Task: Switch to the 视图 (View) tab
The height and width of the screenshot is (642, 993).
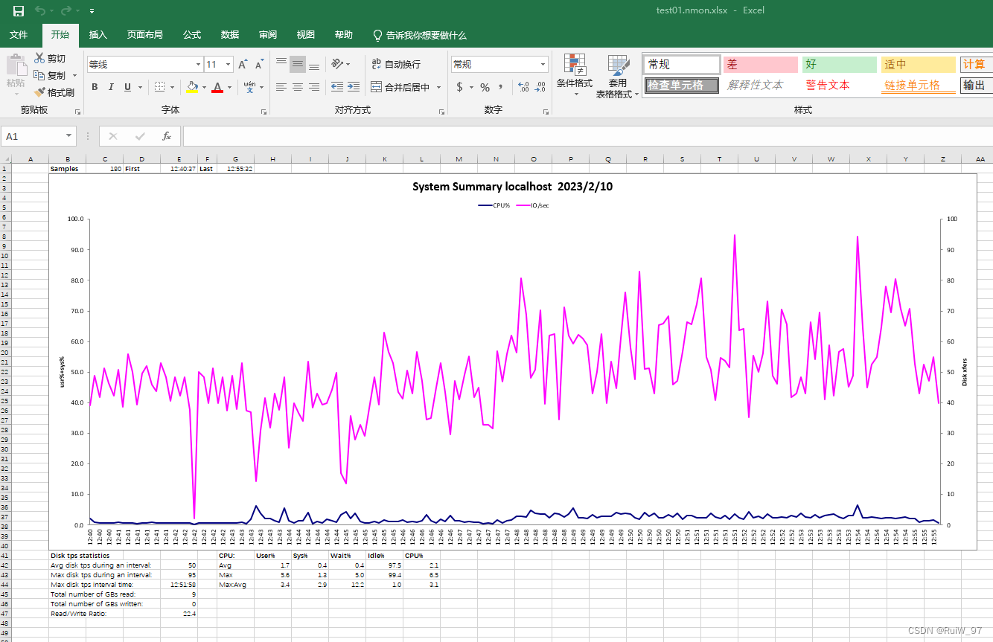Action: tap(306, 35)
